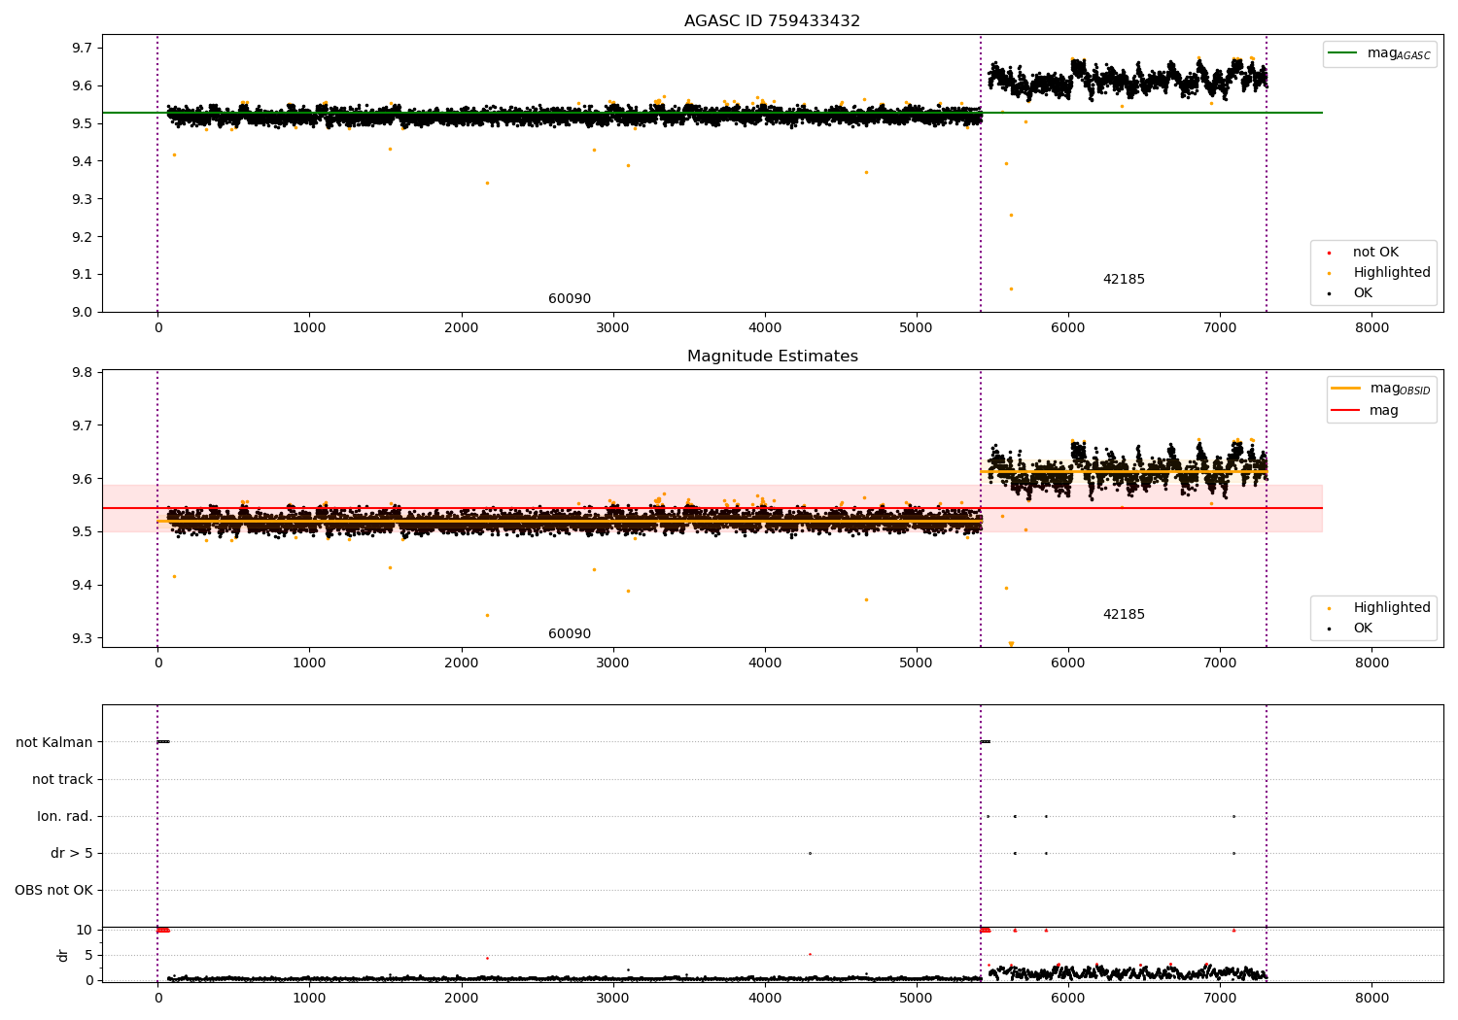Screen dimensions: 1458x1020
Task: Click the green mag AGASC legend line
Action: tap(1343, 53)
